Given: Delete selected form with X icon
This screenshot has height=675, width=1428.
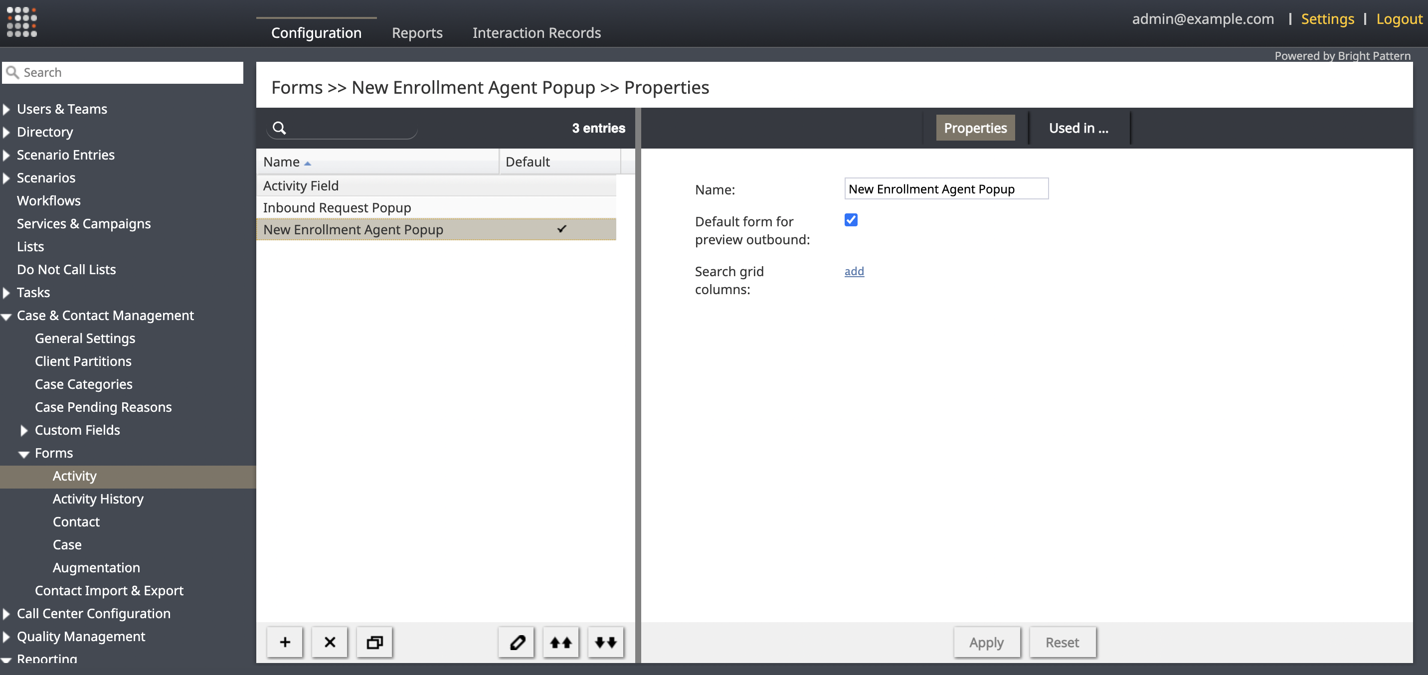Looking at the screenshot, I should click(x=330, y=642).
